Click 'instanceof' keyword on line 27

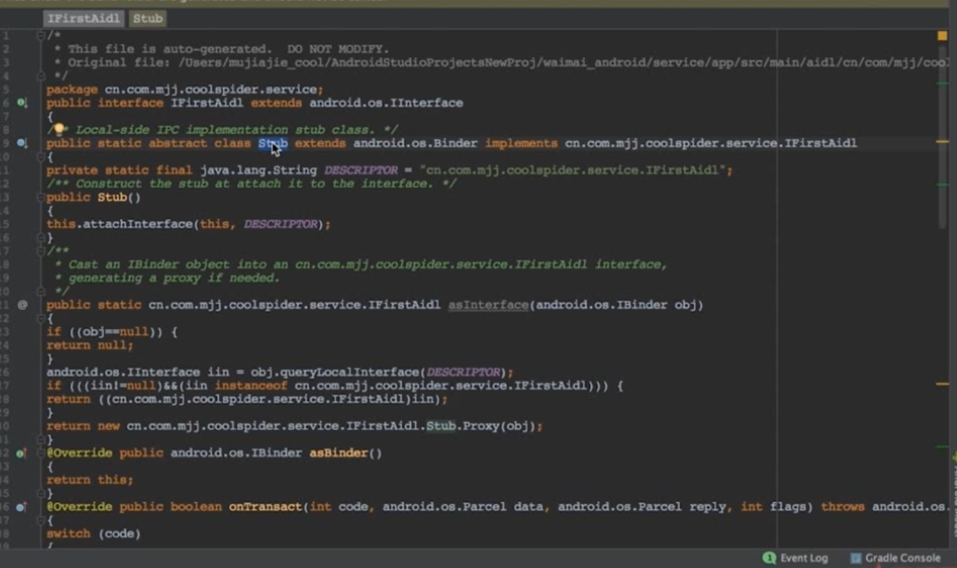coord(251,386)
